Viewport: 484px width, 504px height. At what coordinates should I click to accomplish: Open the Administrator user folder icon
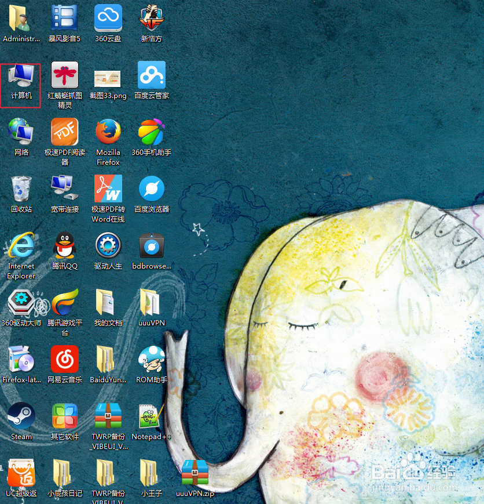(20, 17)
